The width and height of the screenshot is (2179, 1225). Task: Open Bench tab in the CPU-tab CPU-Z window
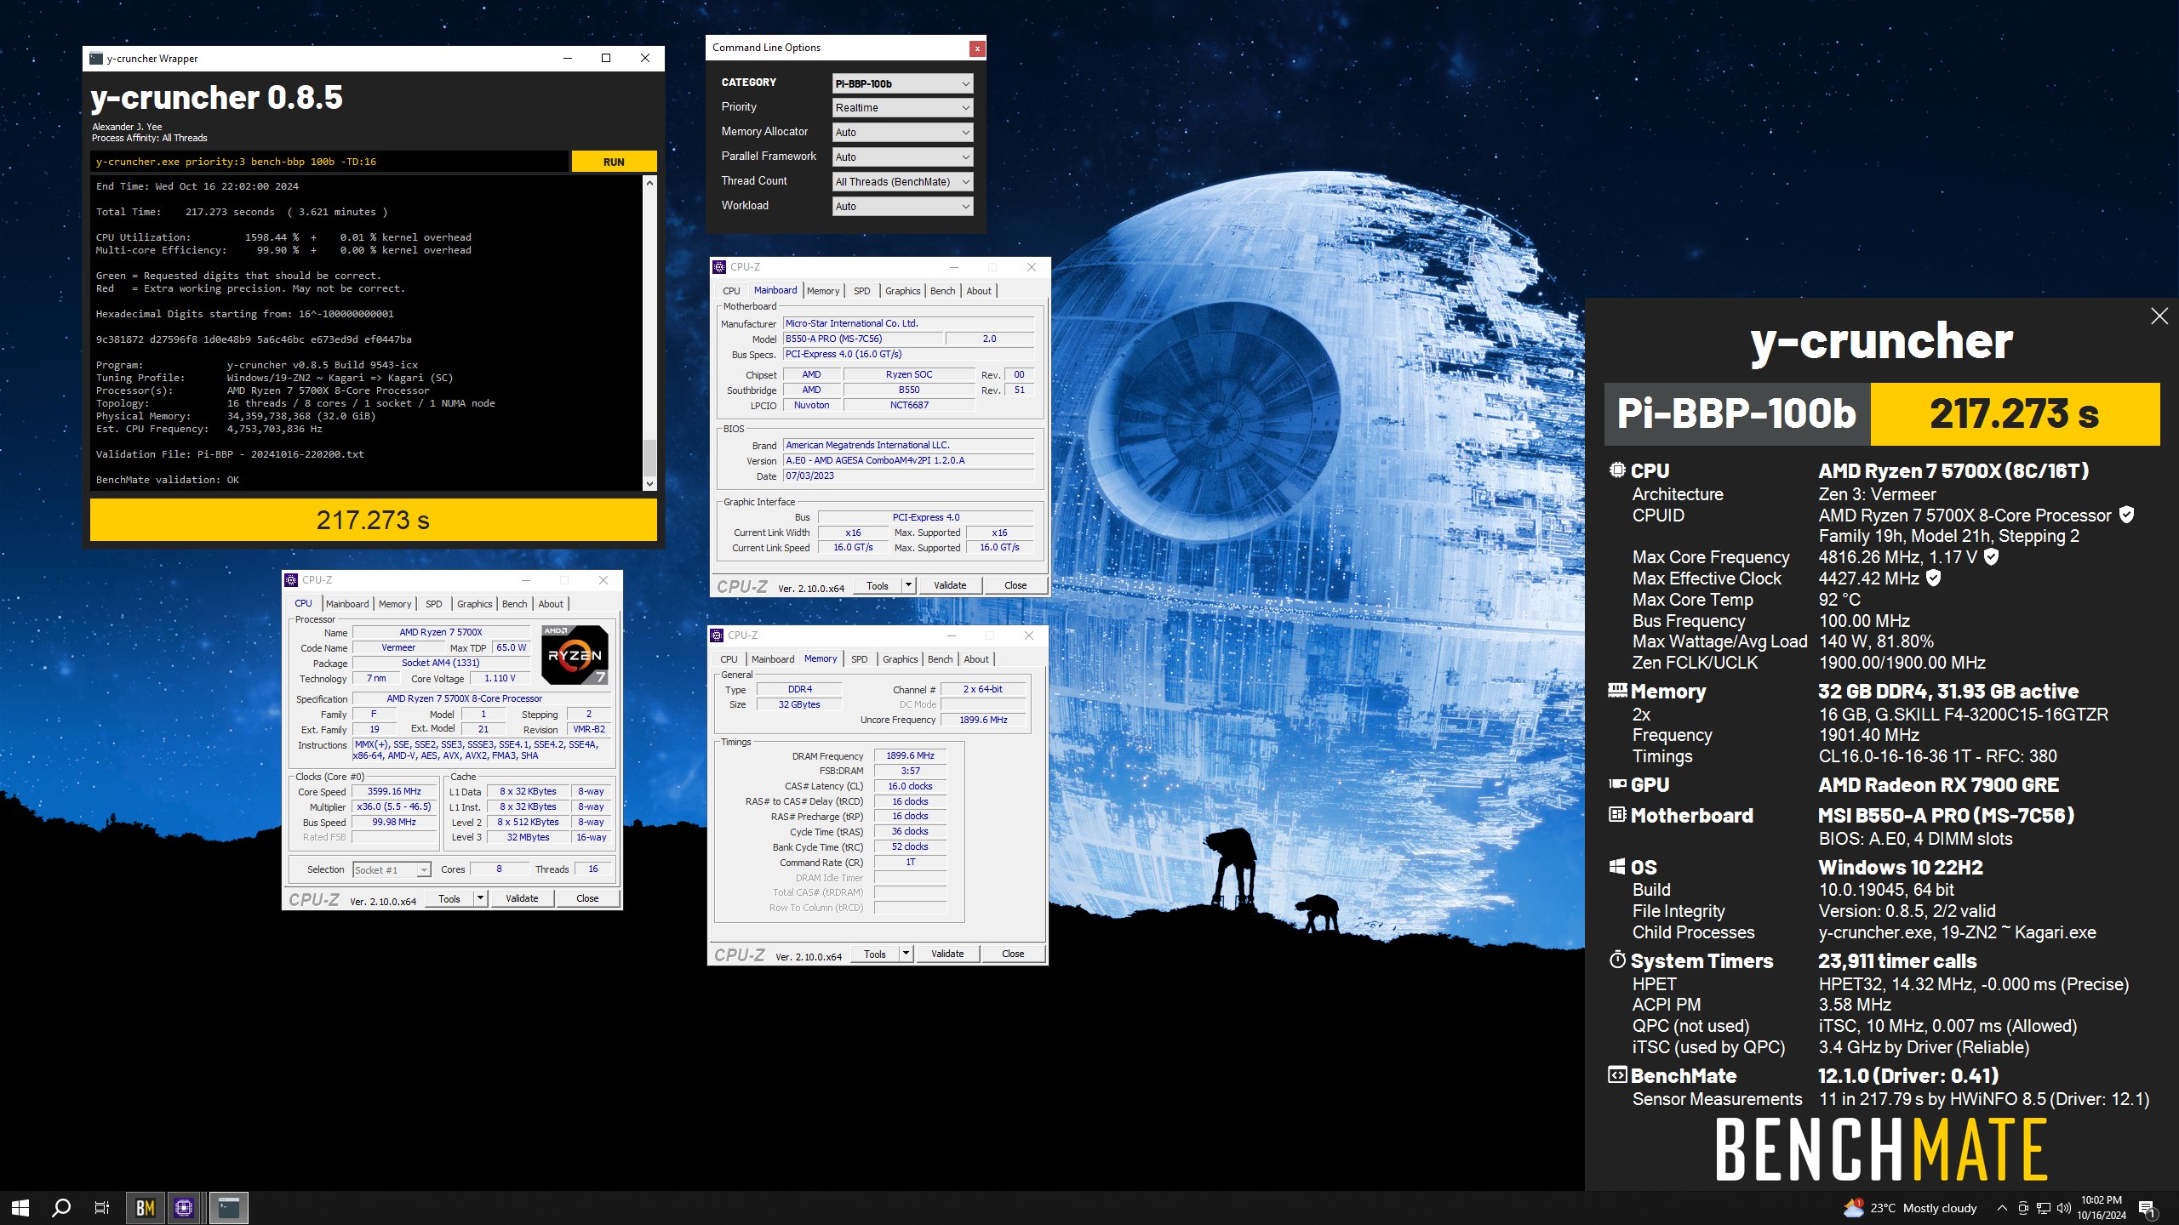[514, 604]
